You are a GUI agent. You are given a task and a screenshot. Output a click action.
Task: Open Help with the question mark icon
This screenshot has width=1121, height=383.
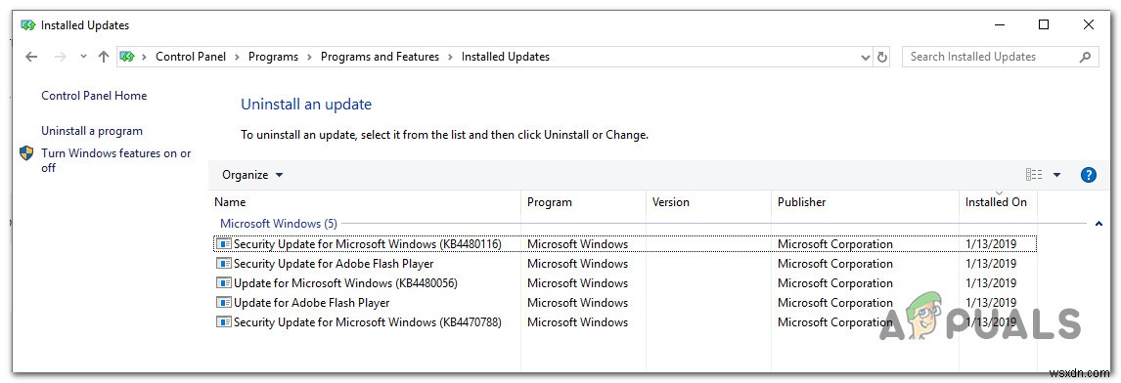point(1088,175)
